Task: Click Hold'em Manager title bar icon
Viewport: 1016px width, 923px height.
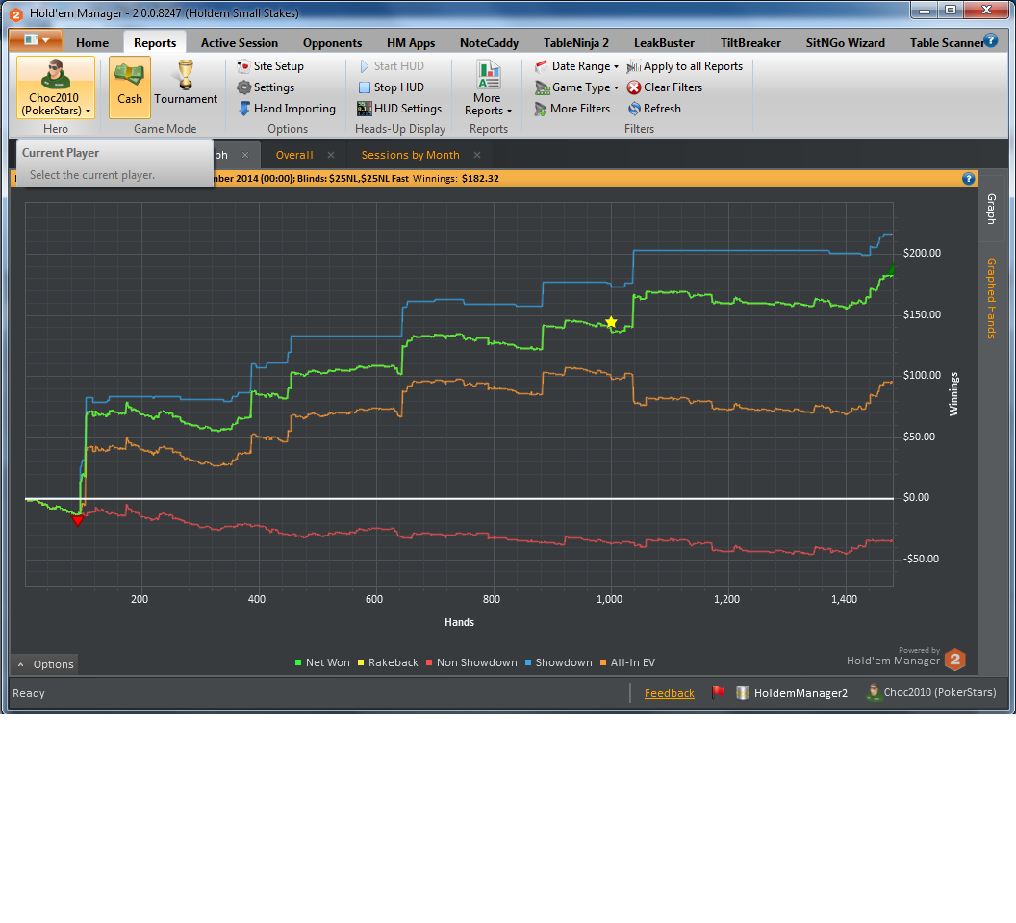Action: click(x=15, y=13)
